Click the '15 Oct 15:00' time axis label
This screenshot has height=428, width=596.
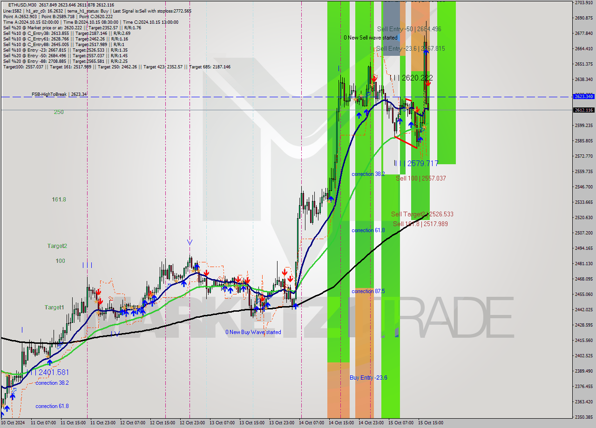tap(430, 423)
